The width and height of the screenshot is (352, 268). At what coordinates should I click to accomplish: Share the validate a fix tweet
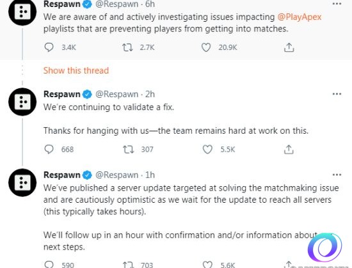(x=289, y=150)
